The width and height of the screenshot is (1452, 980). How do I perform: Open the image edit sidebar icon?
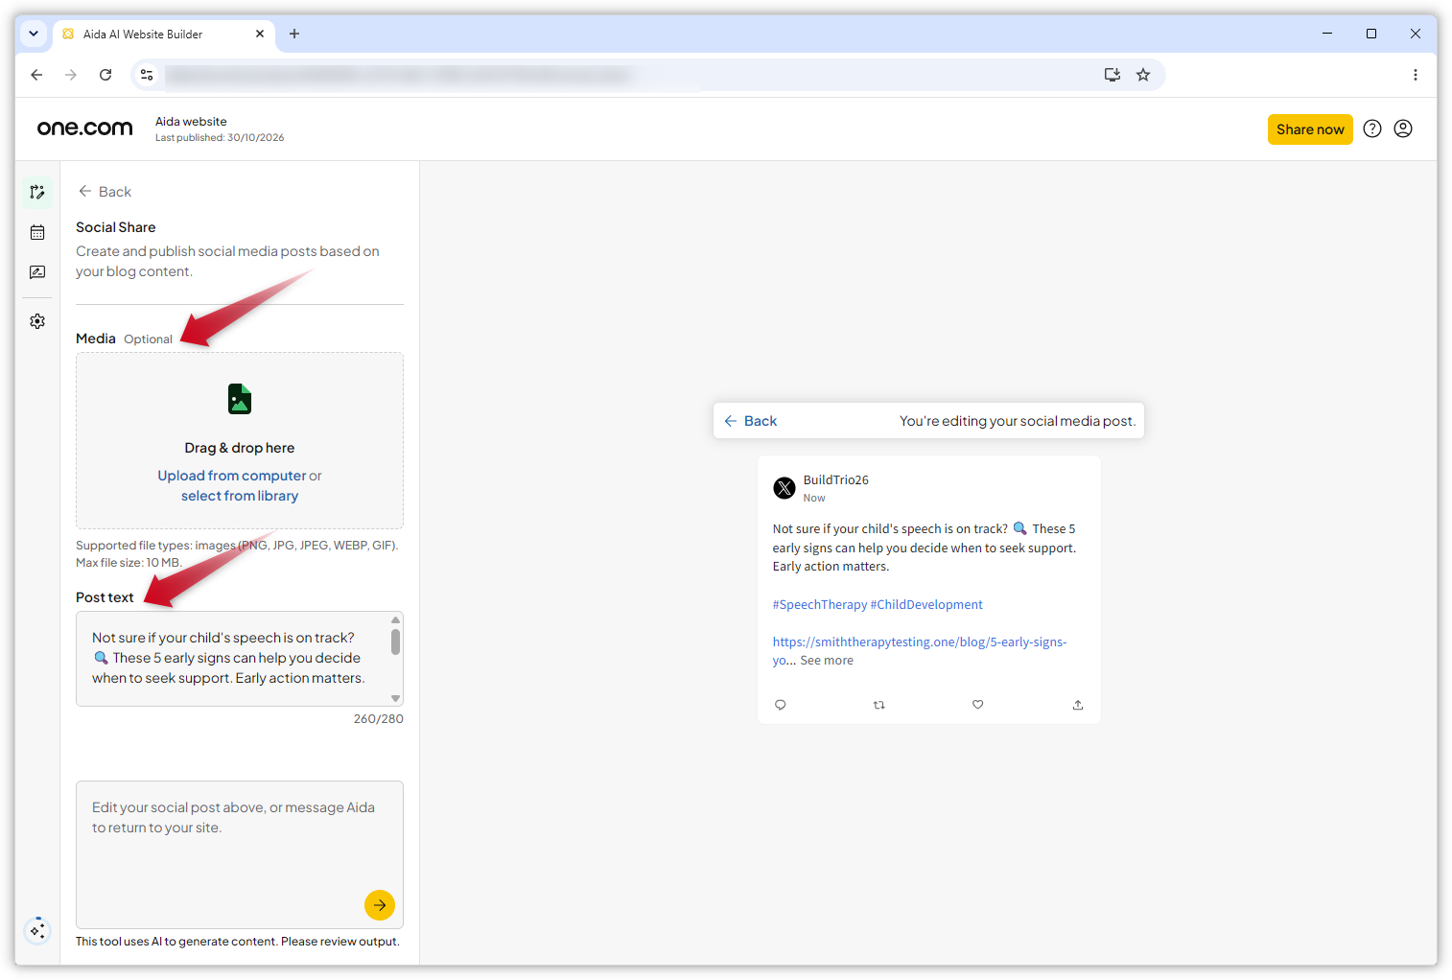pos(37,272)
